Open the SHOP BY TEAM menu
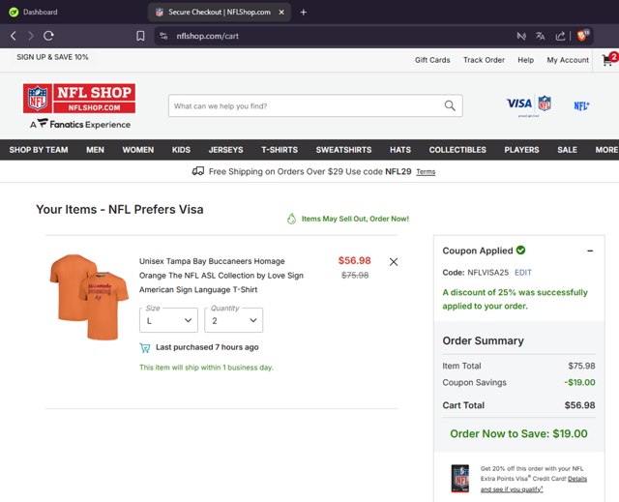The image size is (619, 502). (x=39, y=150)
